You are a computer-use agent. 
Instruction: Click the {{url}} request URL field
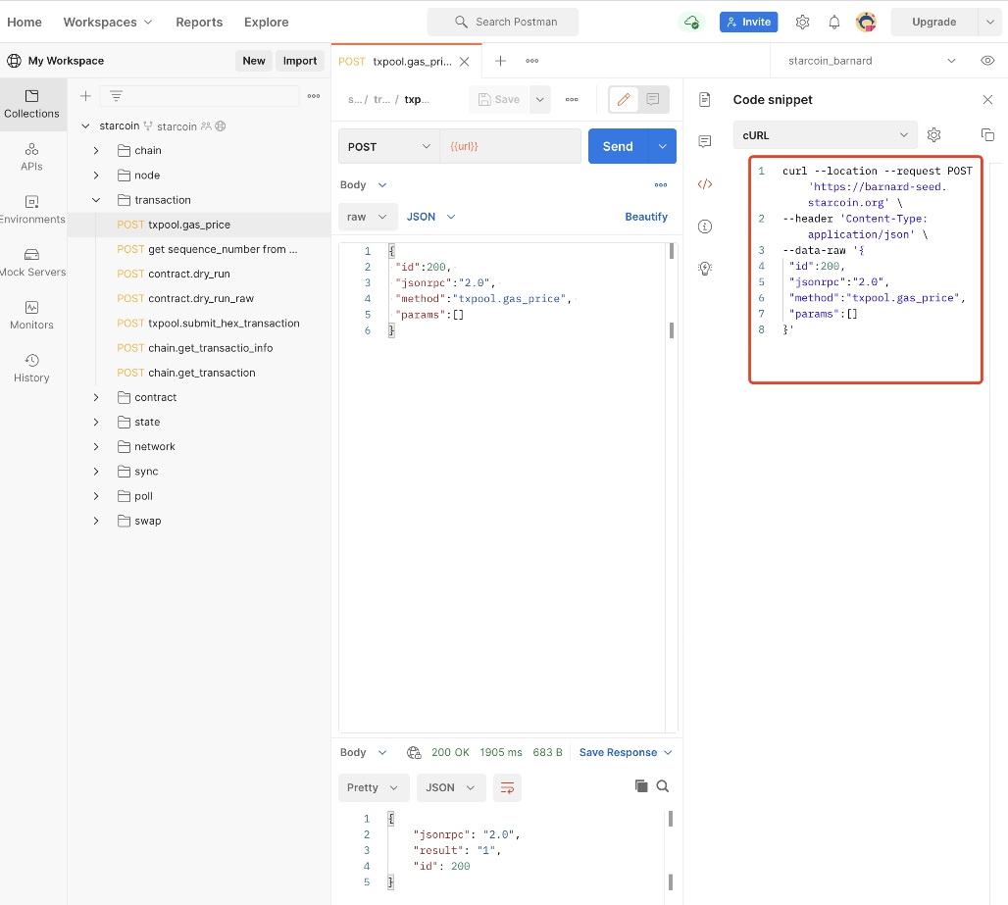pyautogui.click(x=511, y=146)
